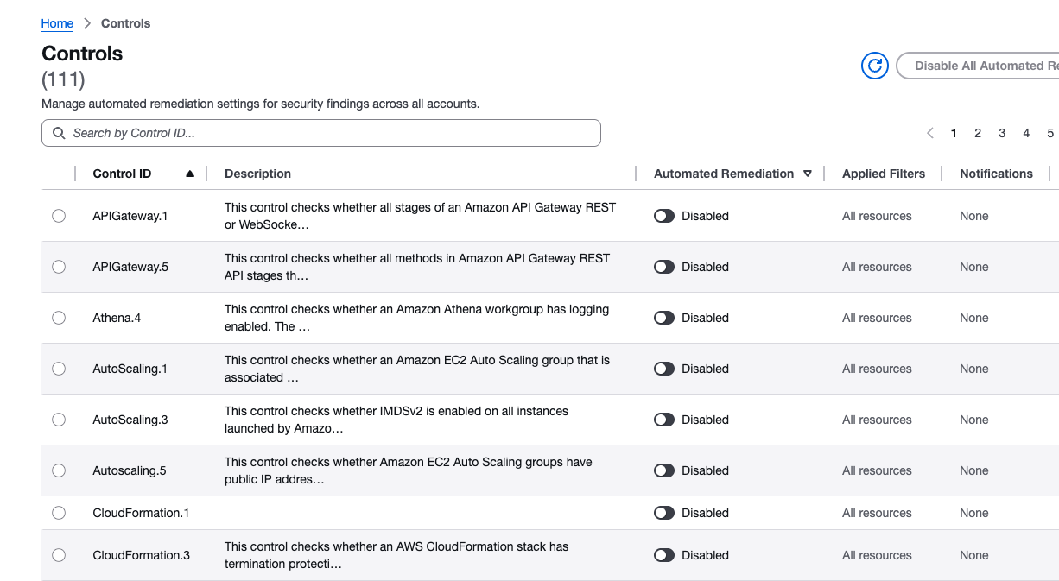Enable automated remediation for AutoScaling.1

(664, 369)
